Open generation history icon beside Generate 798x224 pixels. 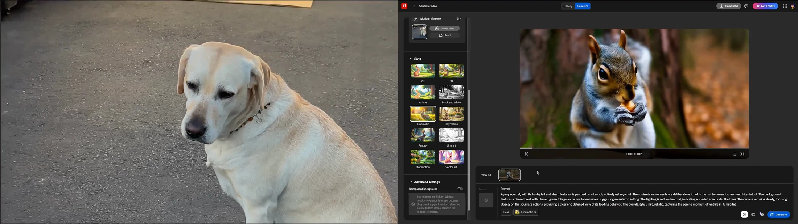[x=744, y=214]
